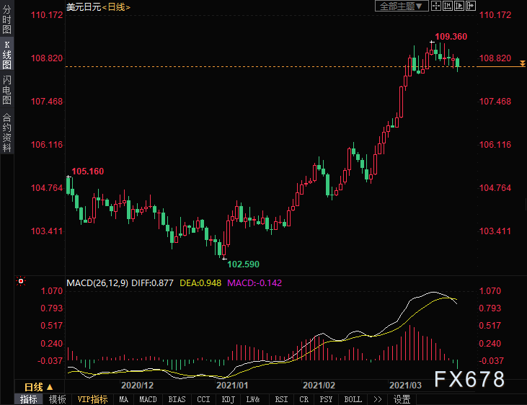Open the 全部主题 theme dropdown

coord(402,6)
